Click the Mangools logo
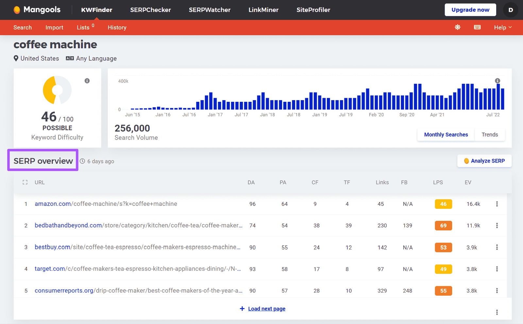This screenshot has height=324, width=523. pyautogui.click(x=37, y=10)
